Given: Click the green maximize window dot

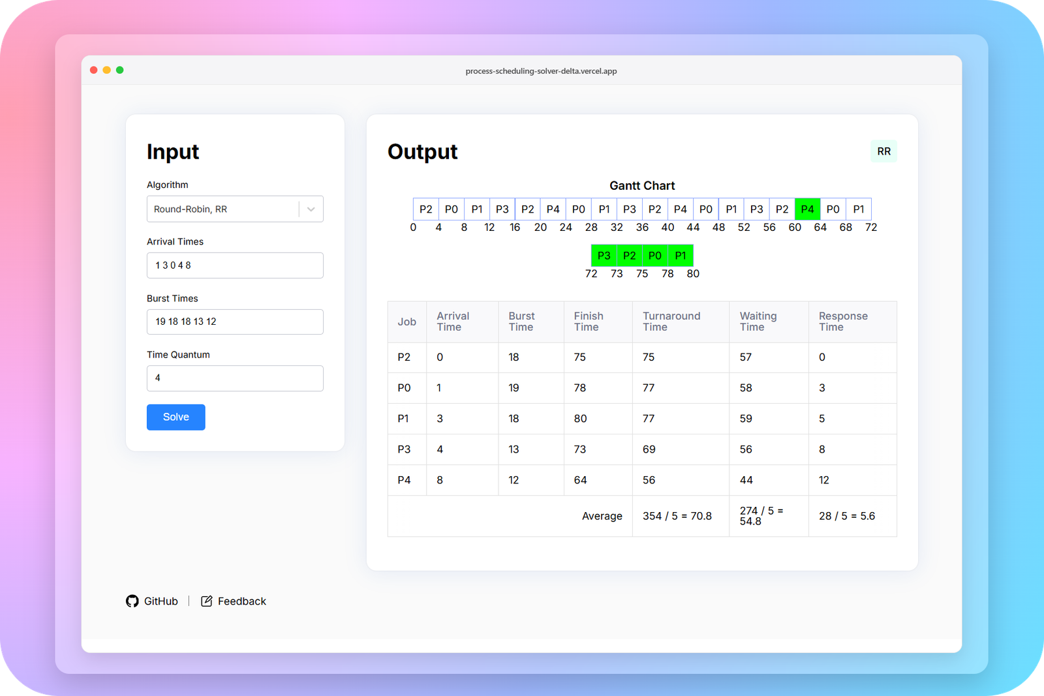Looking at the screenshot, I should [x=120, y=70].
